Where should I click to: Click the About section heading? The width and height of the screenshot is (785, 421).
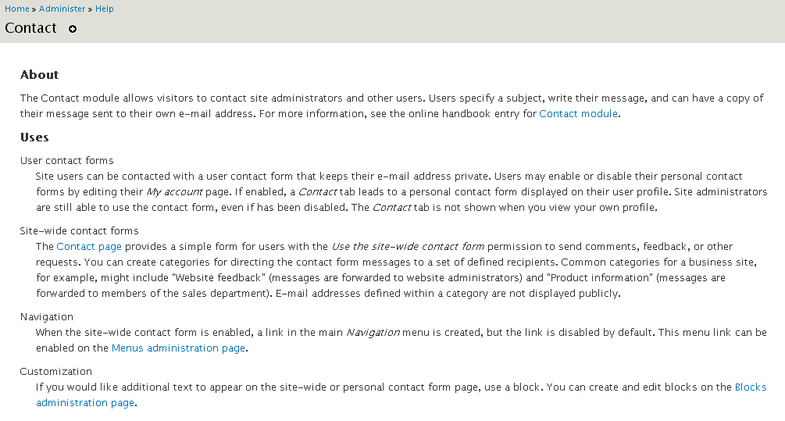(40, 74)
